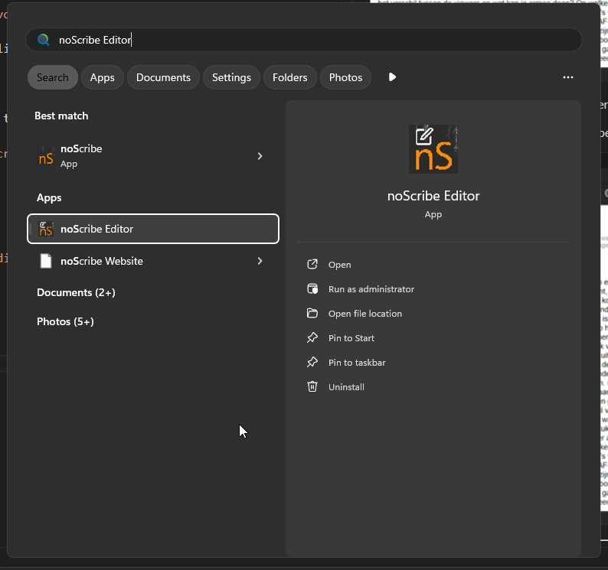Click the large noScribe Editor preview icon

point(433,148)
